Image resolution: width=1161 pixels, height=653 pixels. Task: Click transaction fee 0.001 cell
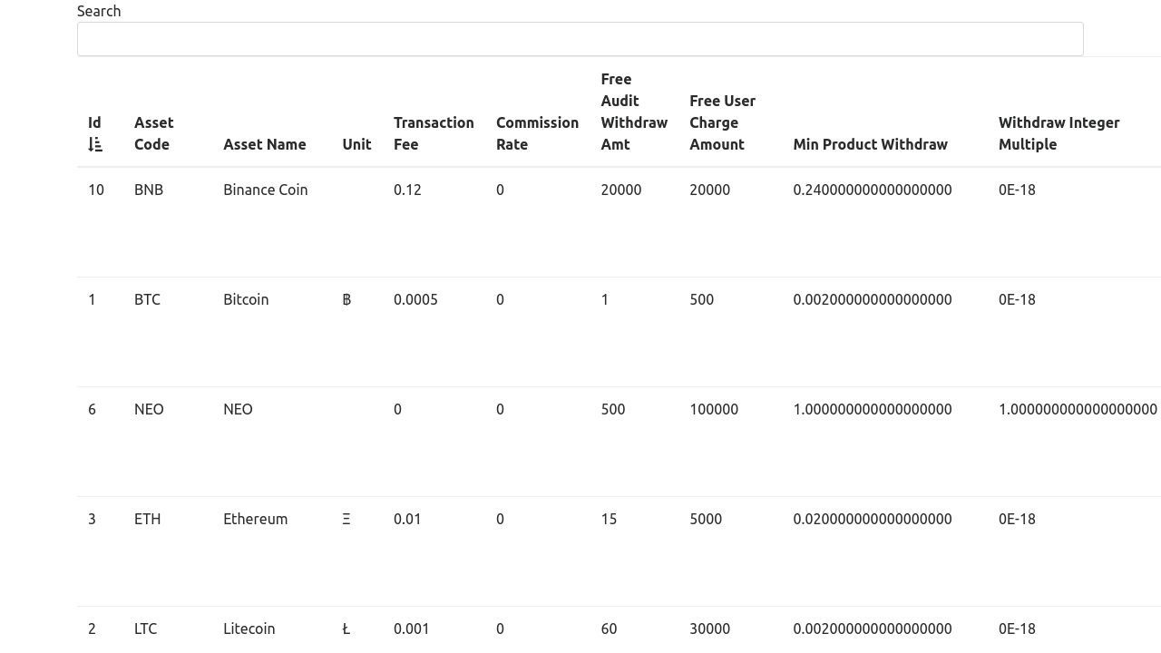pyautogui.click(x=412, y=629)
